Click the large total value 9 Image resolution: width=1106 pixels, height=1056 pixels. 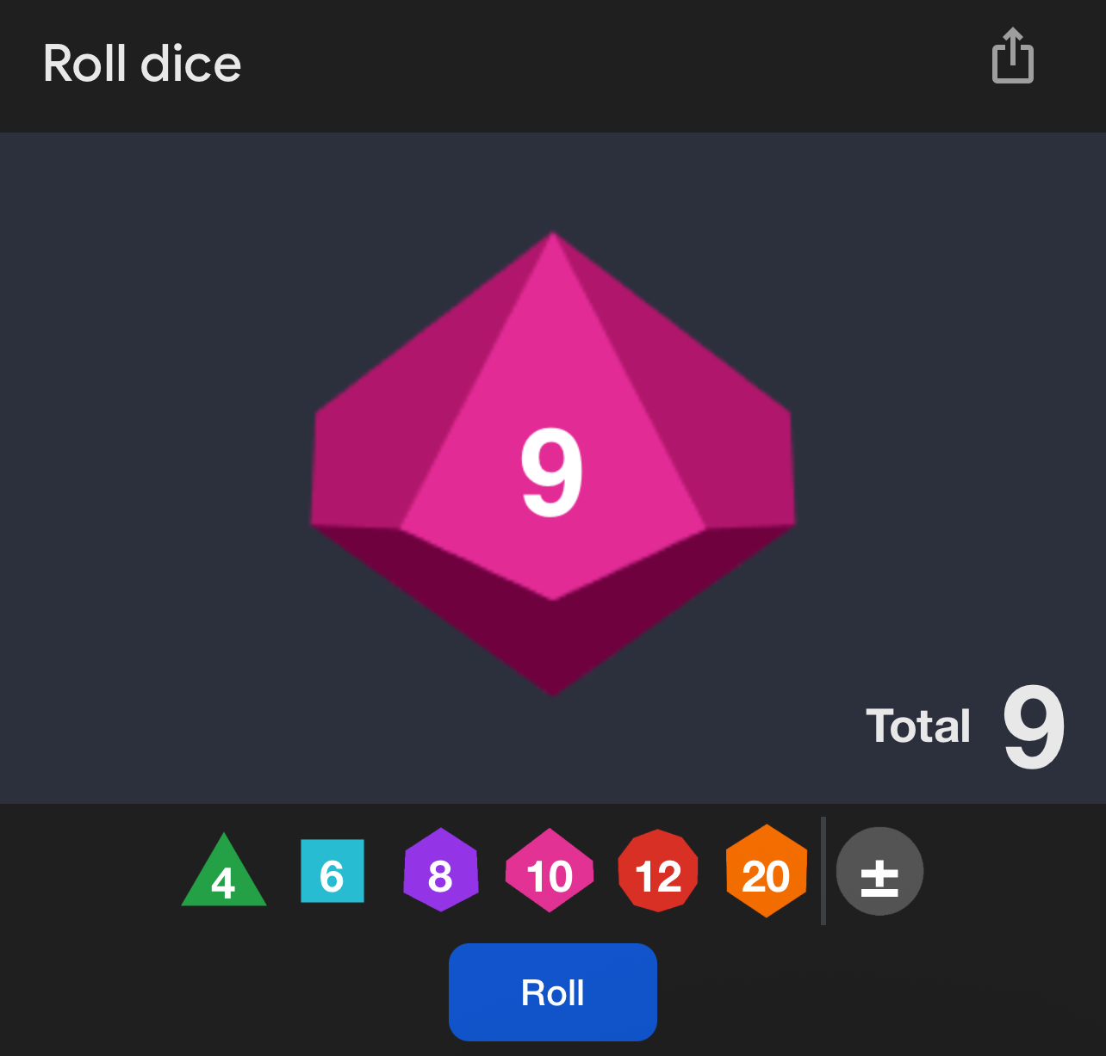(x=1034, y=726)
